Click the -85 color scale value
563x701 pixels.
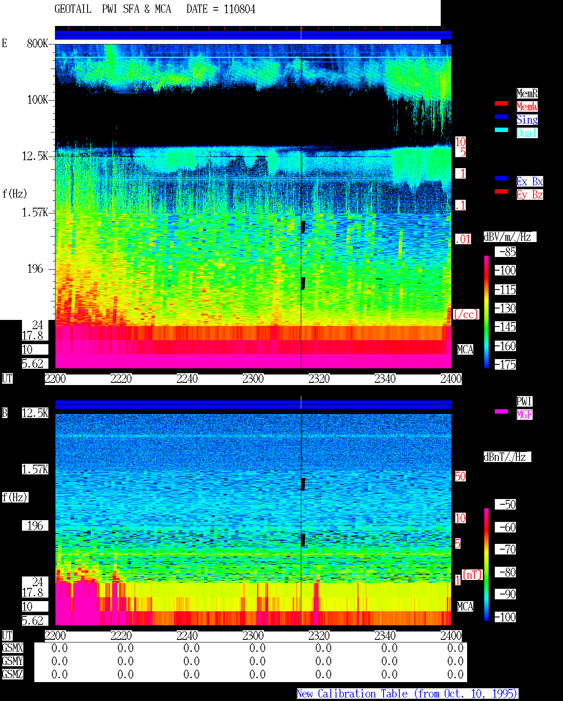[506, 252]
